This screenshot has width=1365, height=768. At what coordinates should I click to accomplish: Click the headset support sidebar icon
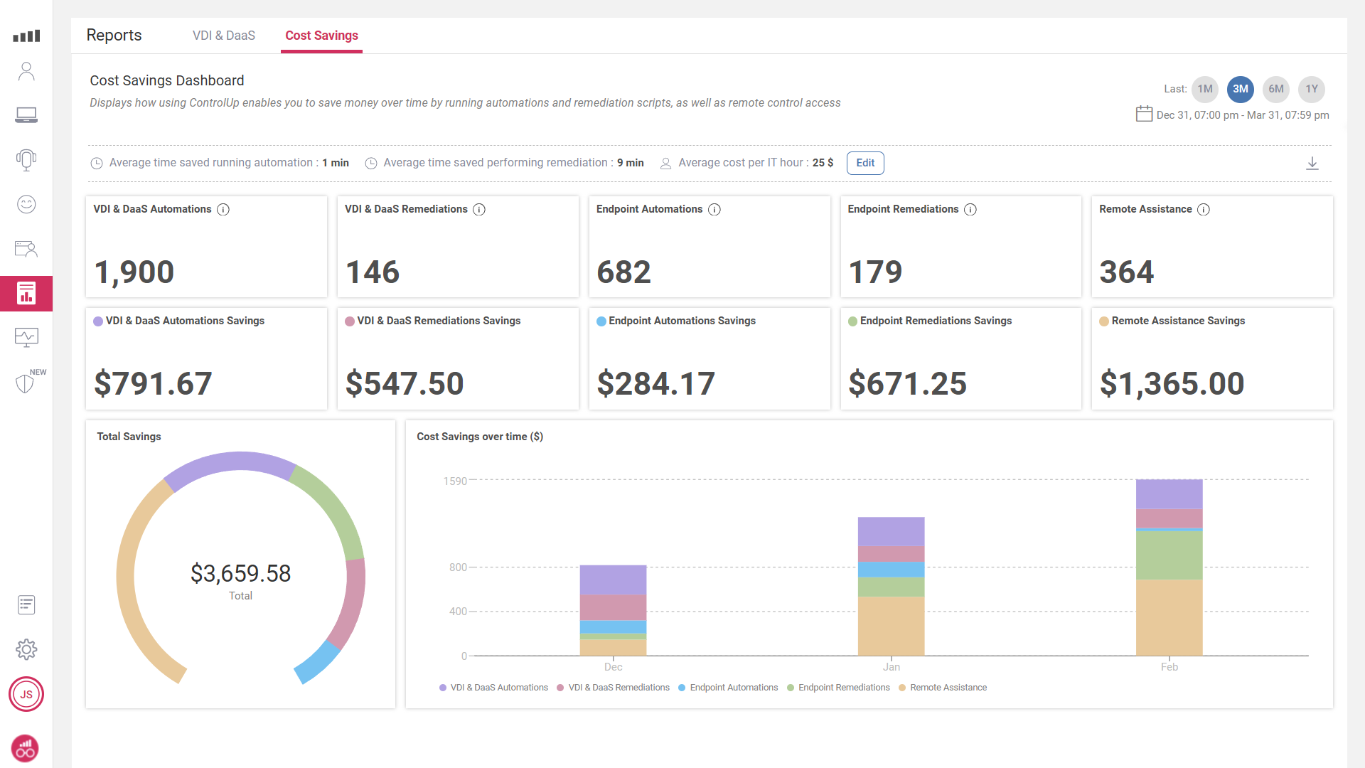pos(26,159)
